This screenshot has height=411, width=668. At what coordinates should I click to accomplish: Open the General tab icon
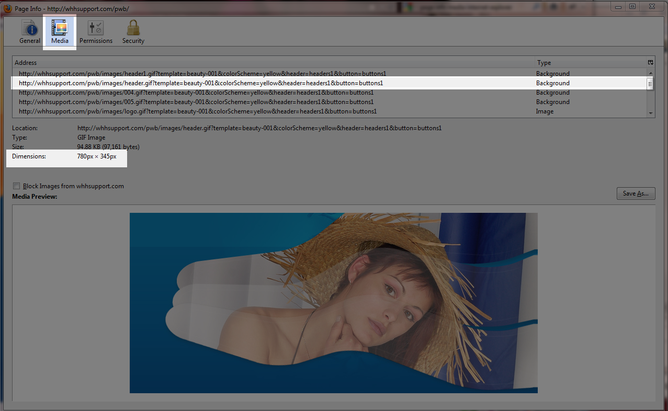tap(30, 31)
